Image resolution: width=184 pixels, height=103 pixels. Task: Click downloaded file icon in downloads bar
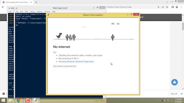coord(4,94)
